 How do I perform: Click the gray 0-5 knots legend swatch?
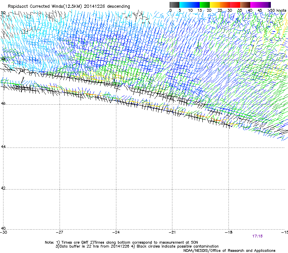tap(174, 5)
